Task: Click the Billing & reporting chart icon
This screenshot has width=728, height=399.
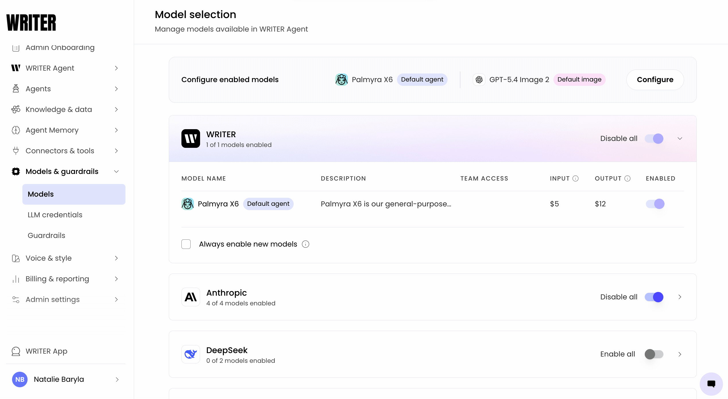Action: point(16,279)
